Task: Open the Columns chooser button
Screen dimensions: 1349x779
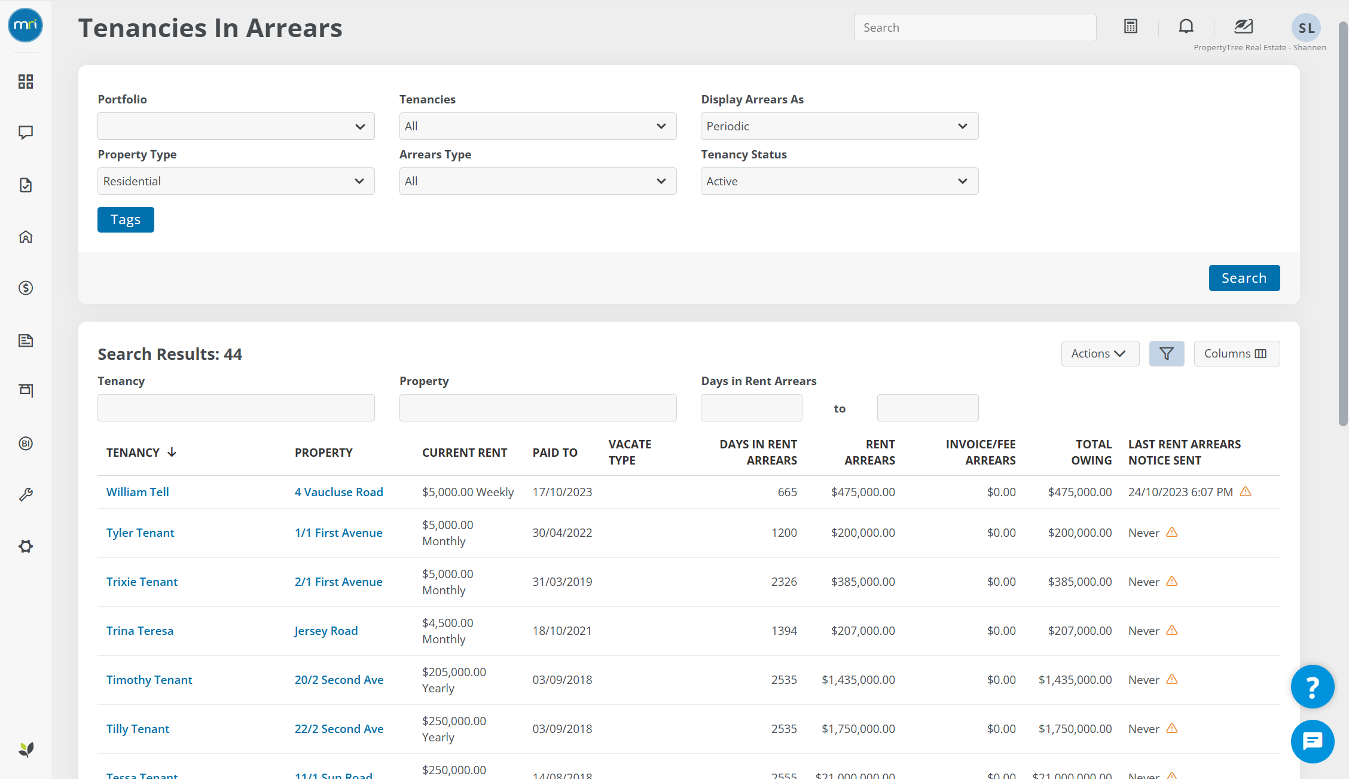Action: pos(1236,354)
